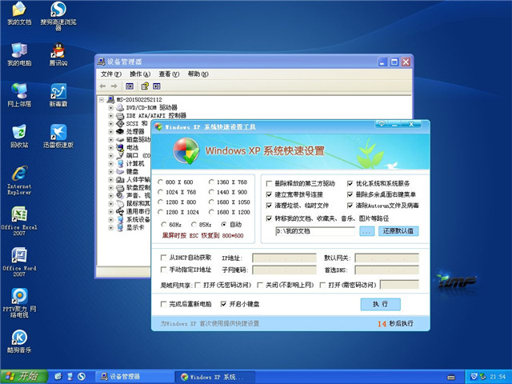Expand the computer node
The width and height of the screenshot is (512, 384).
(x=110, y=163)
